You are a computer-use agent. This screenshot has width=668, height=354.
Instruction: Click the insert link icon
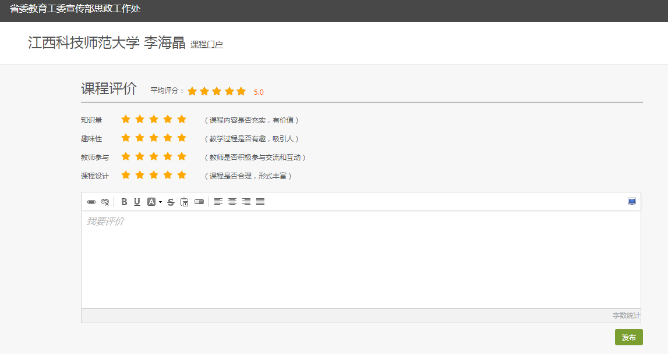pyautogui.click(x=91, y=202)
